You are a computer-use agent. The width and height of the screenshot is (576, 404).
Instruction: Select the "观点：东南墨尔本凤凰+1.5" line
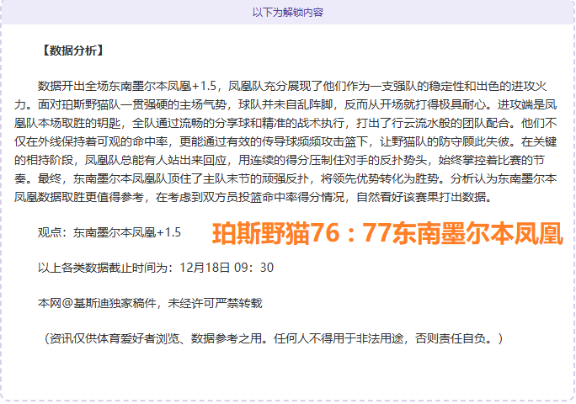click(109, 231)
